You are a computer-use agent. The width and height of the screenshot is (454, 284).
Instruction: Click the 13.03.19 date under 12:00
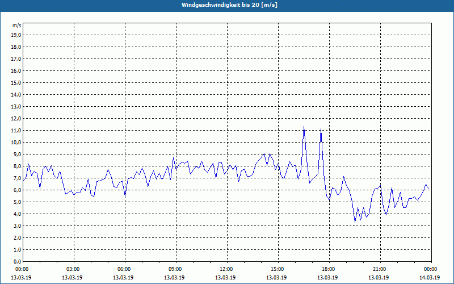[x=225, y=278]
